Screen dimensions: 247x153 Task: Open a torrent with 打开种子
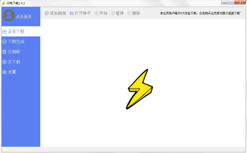[80, 14]
